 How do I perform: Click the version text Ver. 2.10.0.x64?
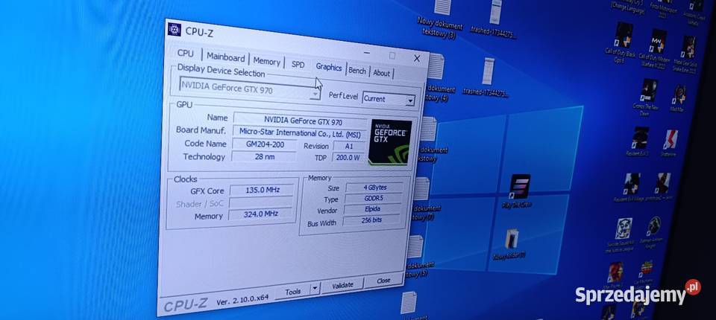click(x=242, y=299)
